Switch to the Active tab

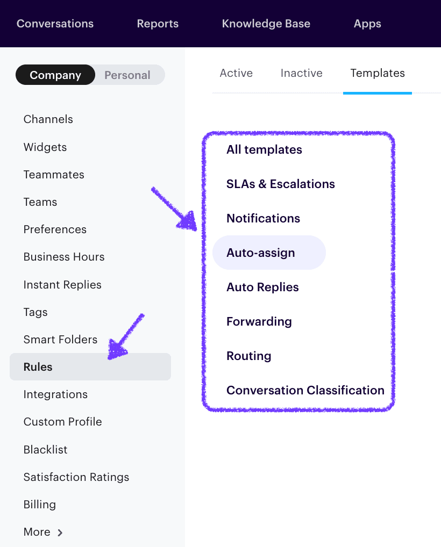[236, 73]
